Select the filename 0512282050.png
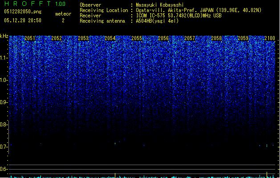 23,12
